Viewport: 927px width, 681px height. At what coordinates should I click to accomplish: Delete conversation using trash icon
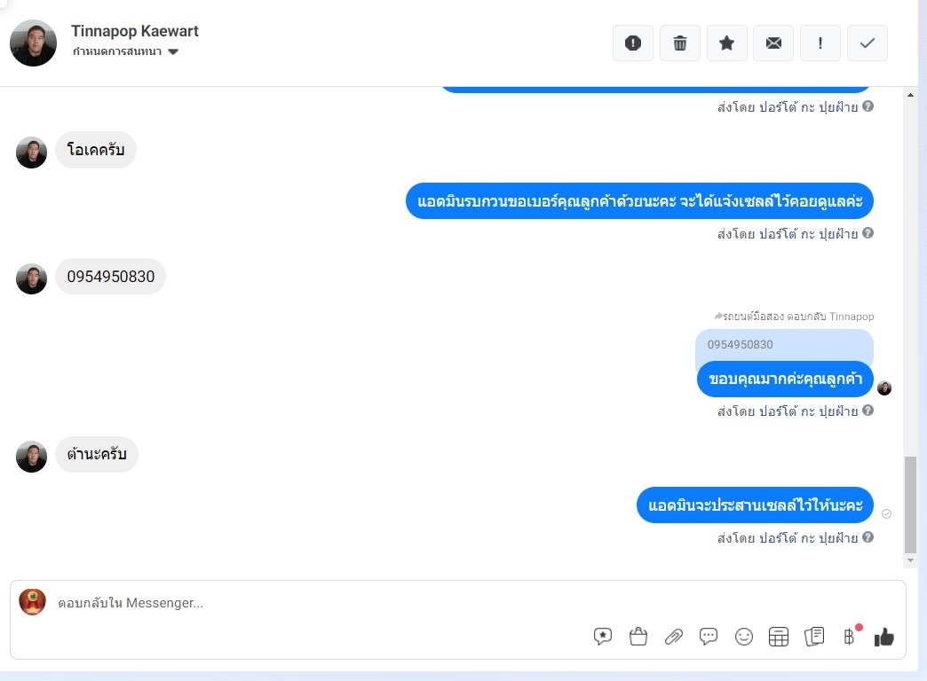tap(680, 43)
